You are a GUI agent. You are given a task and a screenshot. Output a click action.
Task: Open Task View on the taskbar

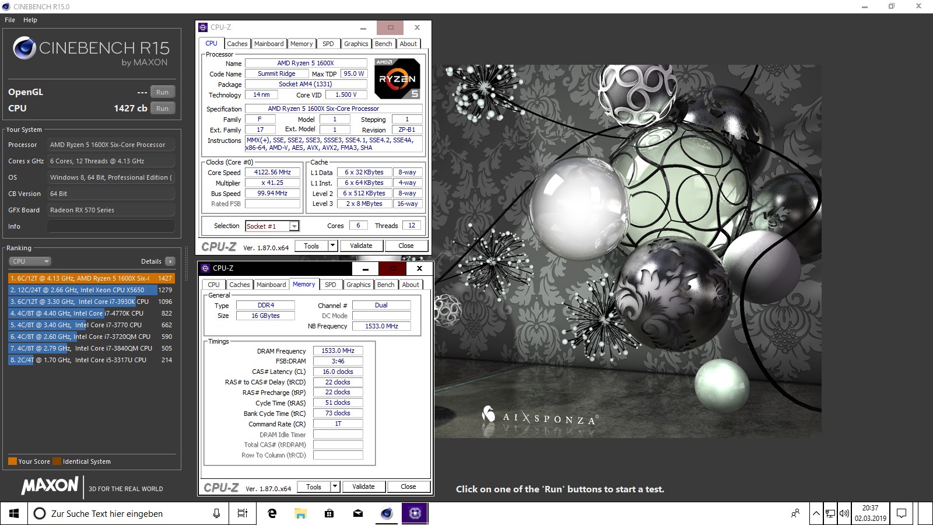pos(243,513)
